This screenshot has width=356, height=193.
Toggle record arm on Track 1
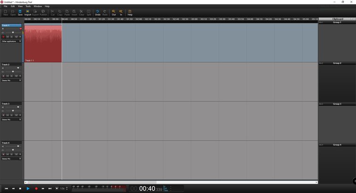[3, 36]
